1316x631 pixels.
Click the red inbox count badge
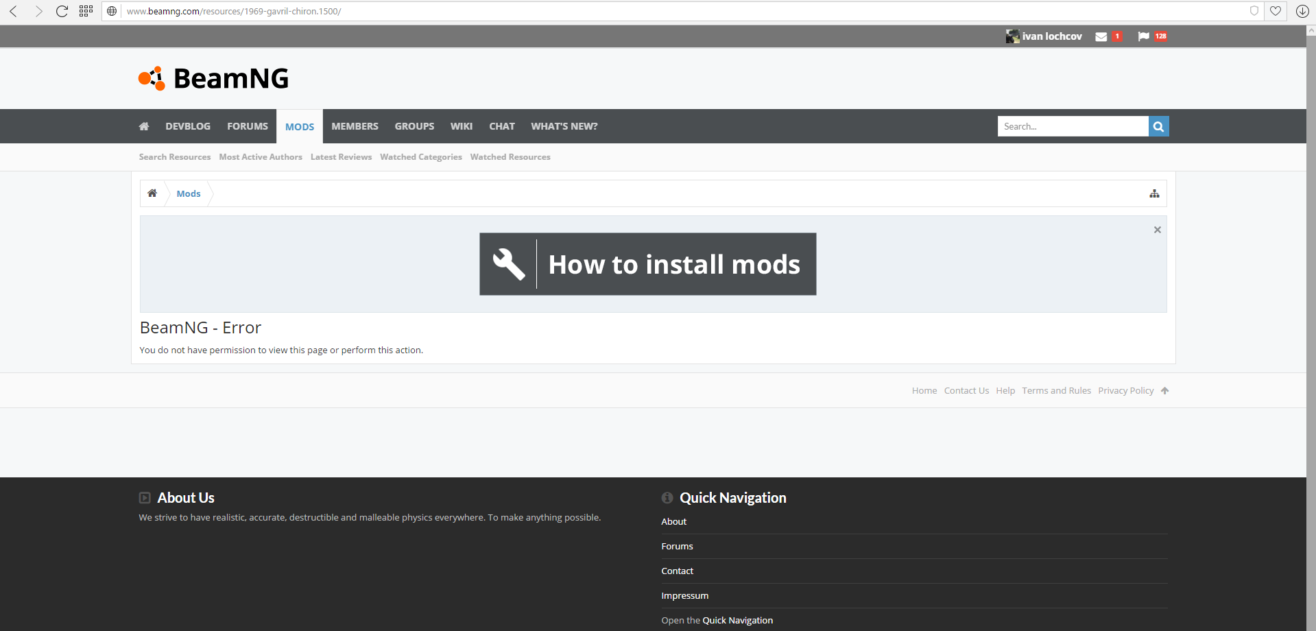pos(1117,36)
